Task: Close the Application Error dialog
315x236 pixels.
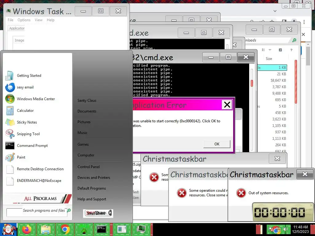Action: click(227, 104)
